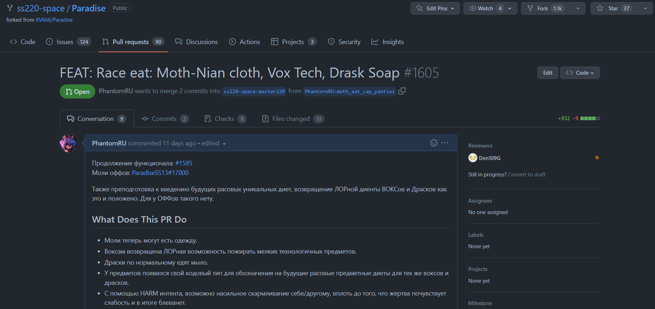Click the watch count 4

pos(500,9)
